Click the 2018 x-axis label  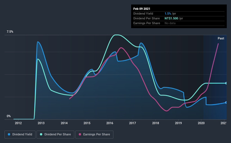pyautogui.click(x=156, y=123)
